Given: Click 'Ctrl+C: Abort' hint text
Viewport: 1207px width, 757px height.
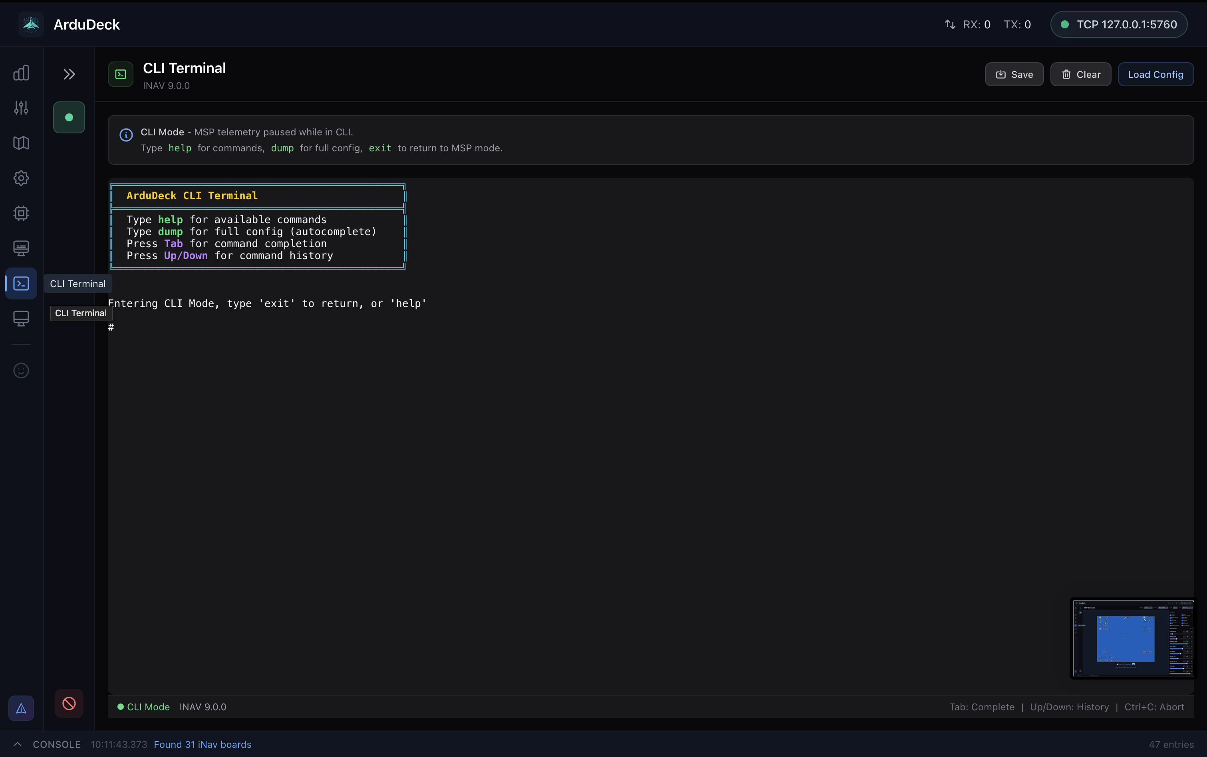Looking at the screenshot, I should (x=1154, y=707).
